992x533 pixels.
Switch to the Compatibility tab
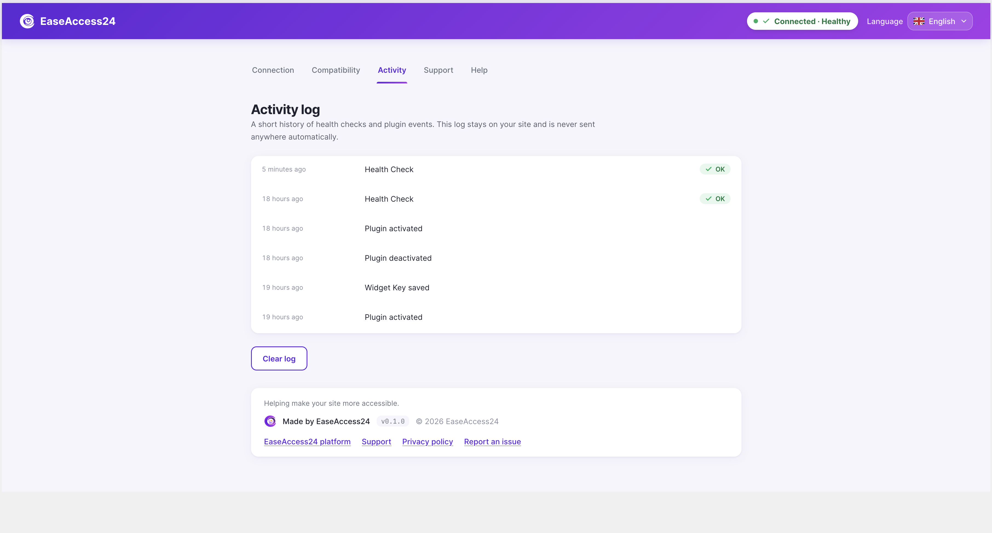336,70
